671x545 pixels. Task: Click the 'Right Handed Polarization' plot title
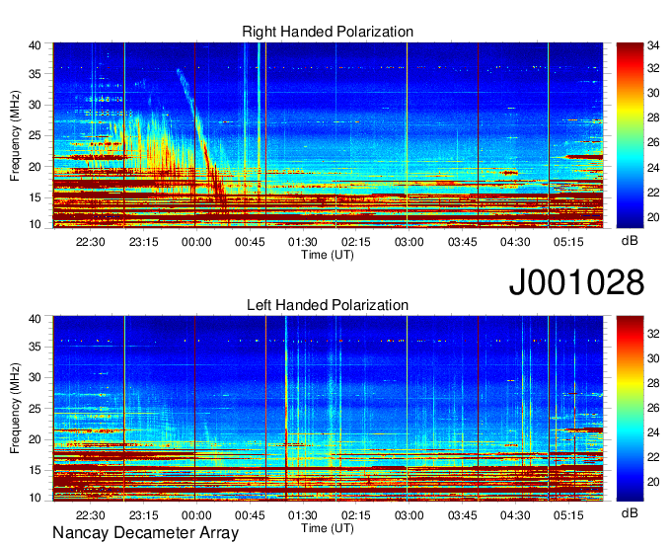[328, 32]
